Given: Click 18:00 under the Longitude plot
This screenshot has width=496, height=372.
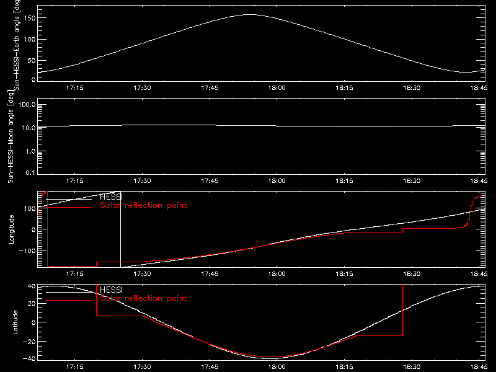Looking at the screenshot, I should click(x=277, y=274).
